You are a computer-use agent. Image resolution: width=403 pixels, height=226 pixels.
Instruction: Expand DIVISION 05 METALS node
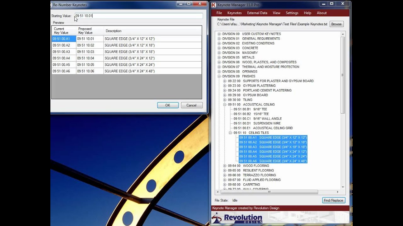[219, 57]
